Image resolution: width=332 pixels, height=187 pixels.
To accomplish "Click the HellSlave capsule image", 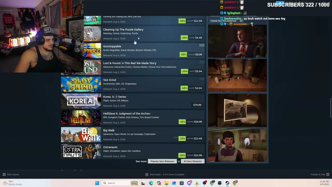I will click(81, 118).
